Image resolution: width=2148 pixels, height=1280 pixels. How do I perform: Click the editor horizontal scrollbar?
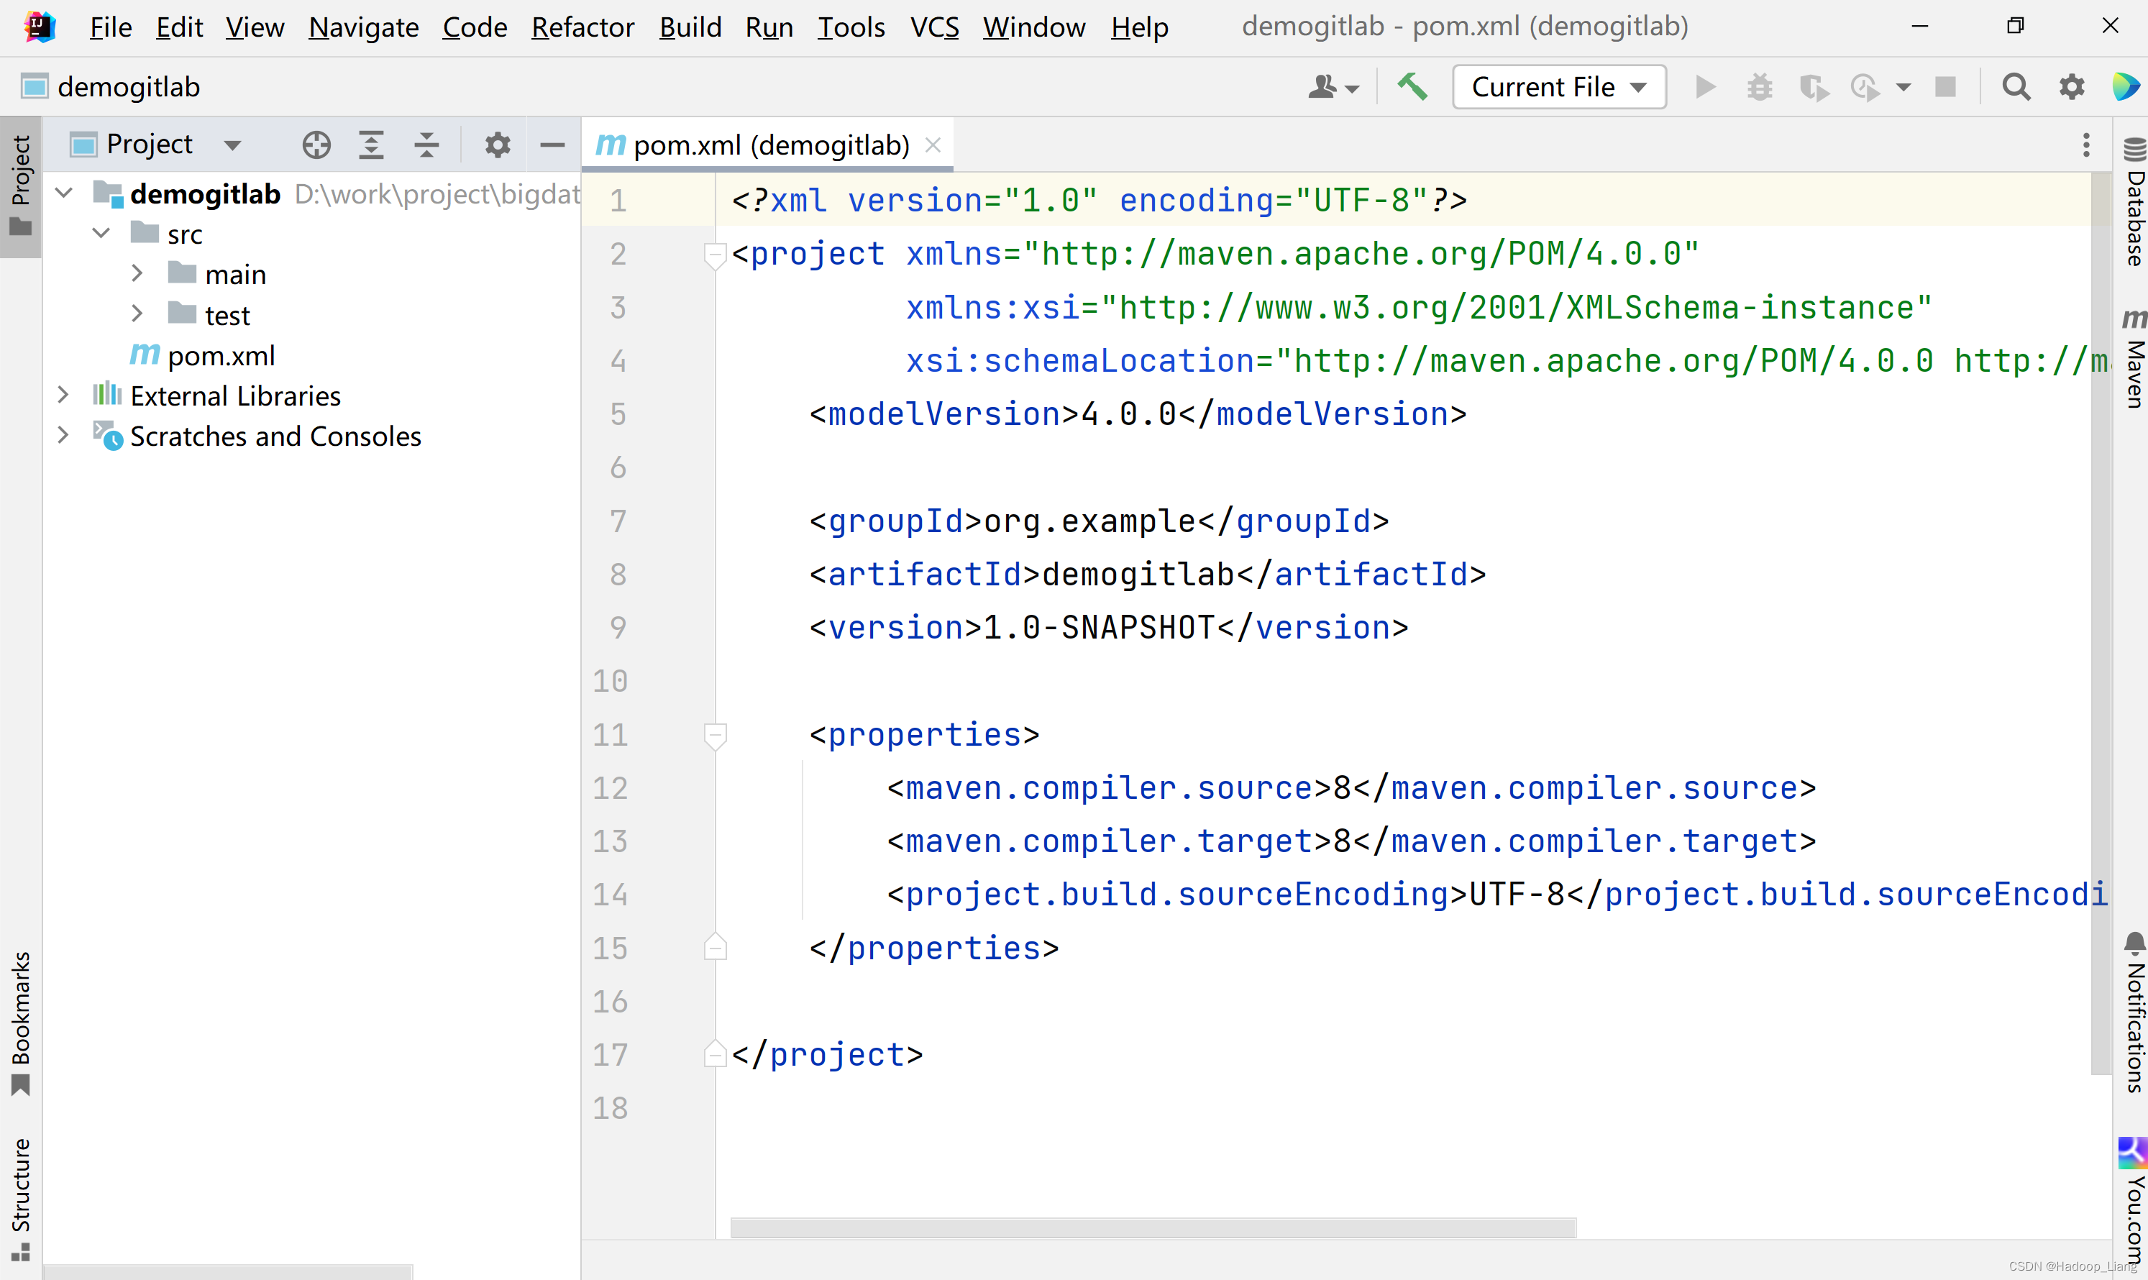click(1152, 1228)
